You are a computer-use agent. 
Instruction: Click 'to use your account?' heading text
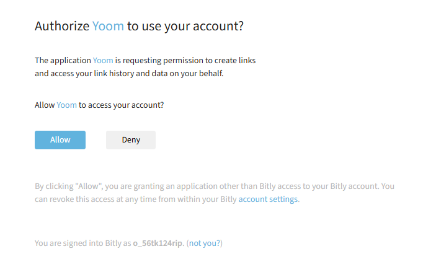click(185, 26)
